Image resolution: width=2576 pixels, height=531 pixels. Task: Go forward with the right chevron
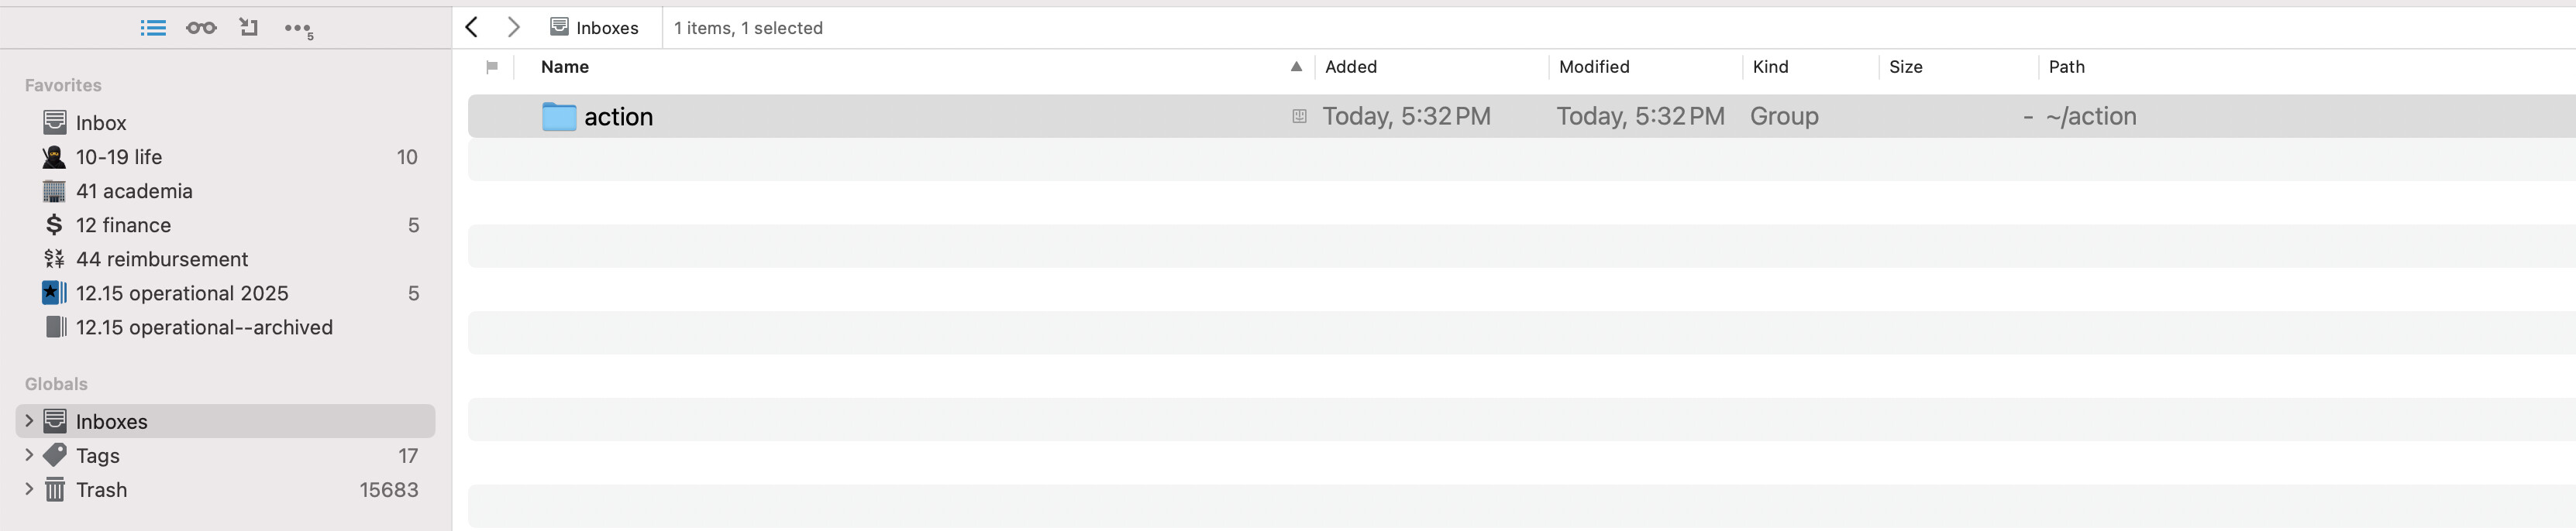[x=513, y=28]
